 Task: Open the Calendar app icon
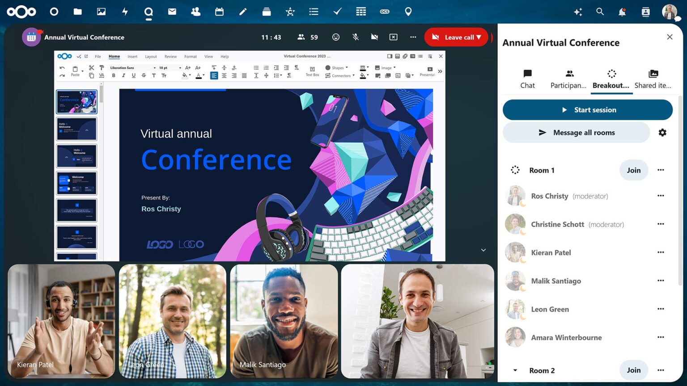click(x=219, y=12)
